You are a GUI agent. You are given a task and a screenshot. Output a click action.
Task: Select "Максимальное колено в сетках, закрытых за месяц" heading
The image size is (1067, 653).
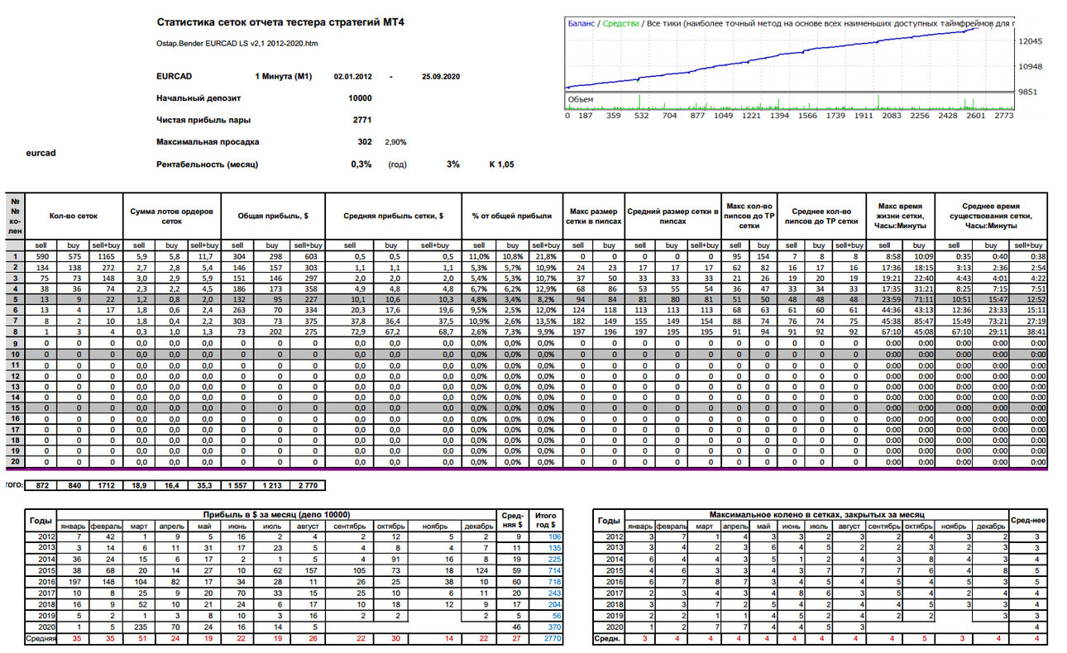(x=816, y=514)
